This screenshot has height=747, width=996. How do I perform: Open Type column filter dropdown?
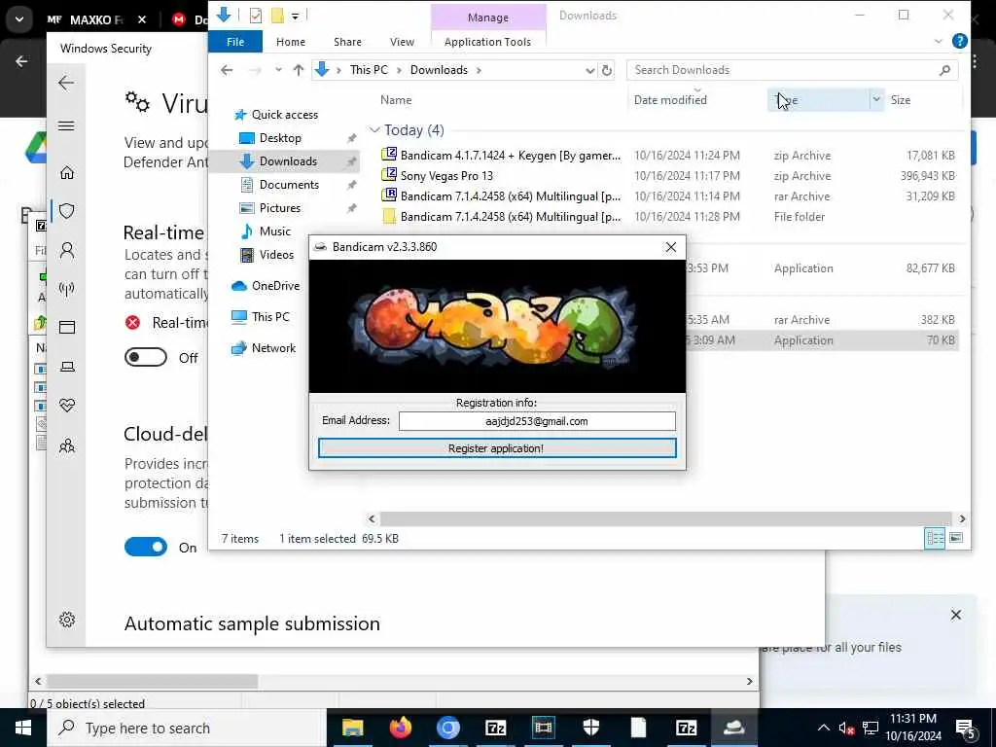(x=876, y=100)
